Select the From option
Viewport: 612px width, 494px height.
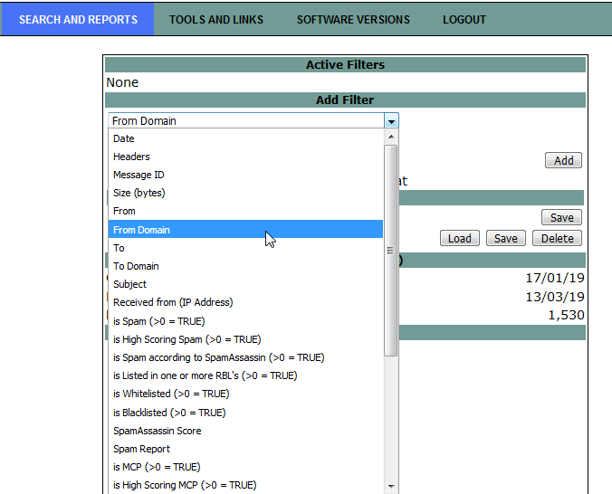246,211
